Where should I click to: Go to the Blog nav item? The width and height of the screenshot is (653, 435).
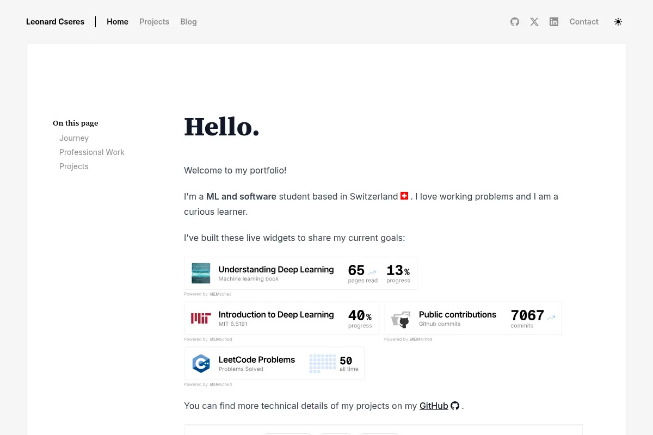pyautogui.click(x=189, y=22)
